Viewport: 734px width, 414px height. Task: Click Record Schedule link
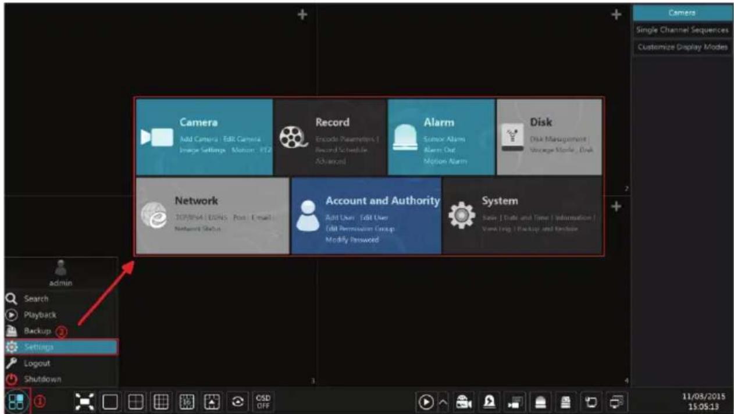pyautogui.click(x=341, y=150)
